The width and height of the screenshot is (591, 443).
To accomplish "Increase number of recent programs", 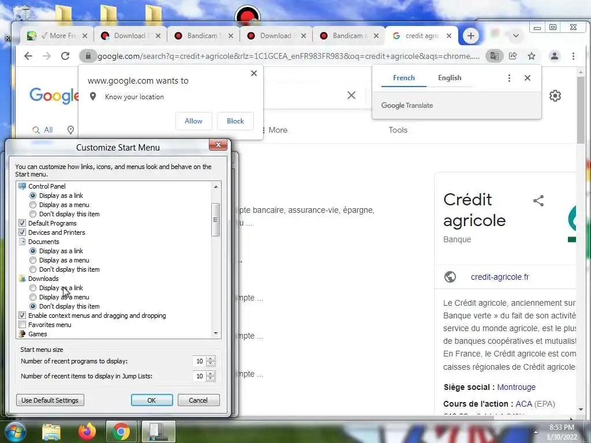I will click(211, 359).
